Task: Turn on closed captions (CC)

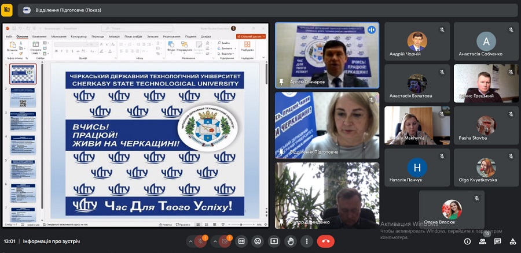Action: pyautogui.click(x=241, y=241)
